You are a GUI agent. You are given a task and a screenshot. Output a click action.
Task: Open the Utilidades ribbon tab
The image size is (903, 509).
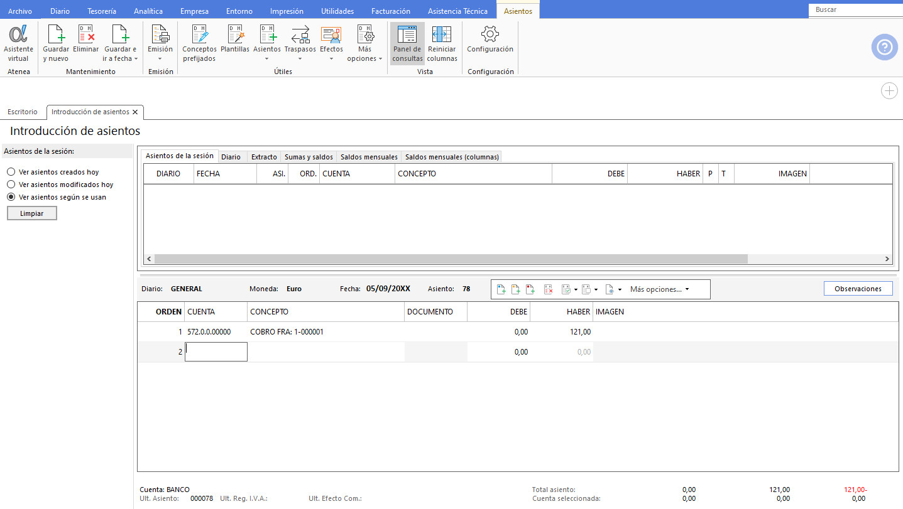click(x=337, y=11)
